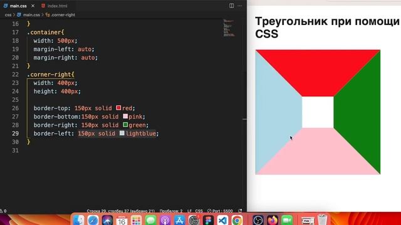Open the red color swatch picker
401x225 pixels.
point(118,107)
